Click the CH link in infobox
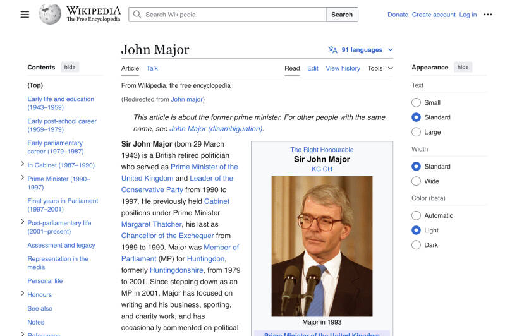The height and width of the screenshot is (336, 505). (x=327, y=169)
